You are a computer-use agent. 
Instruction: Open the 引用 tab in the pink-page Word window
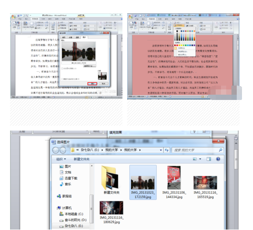coord(160,19)
